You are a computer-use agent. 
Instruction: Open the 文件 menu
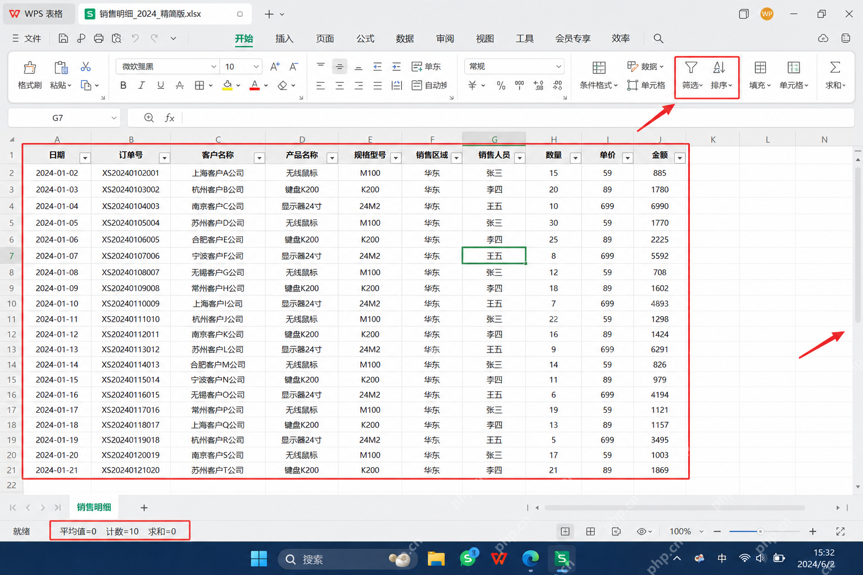point(26,38)
